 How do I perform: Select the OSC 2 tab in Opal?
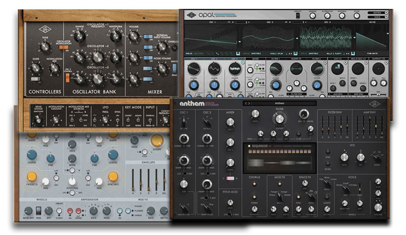tap(214, 59)
